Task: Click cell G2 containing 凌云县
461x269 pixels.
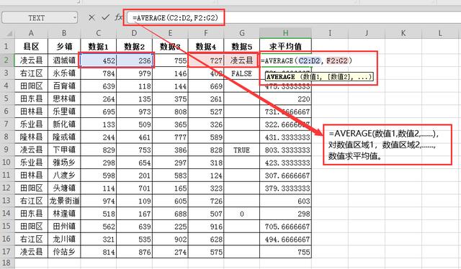Action: [242, 60]
